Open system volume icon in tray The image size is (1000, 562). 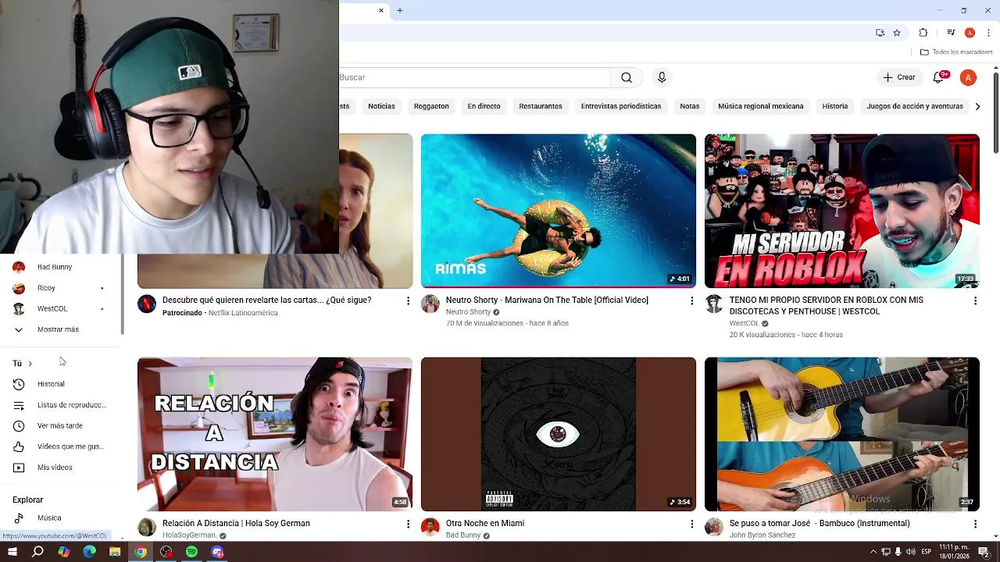click(x=912, y=552)
